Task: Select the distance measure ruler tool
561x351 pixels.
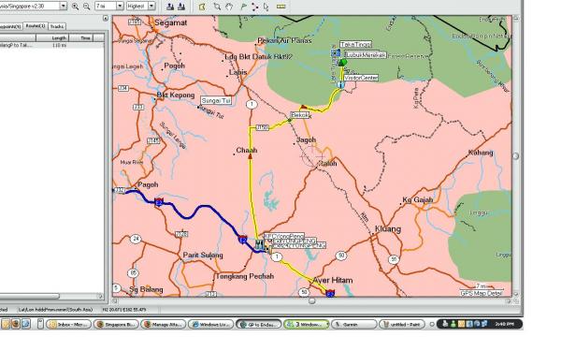Action: [x=280, y=7]
